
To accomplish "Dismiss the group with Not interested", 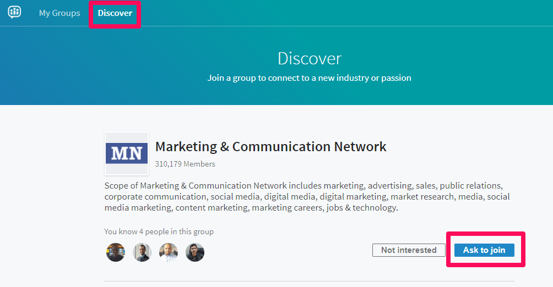I will coord(409,250).
